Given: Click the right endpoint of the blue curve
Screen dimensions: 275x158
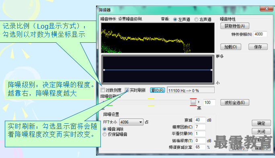Looking at the screenshot, I should [211, 70].
